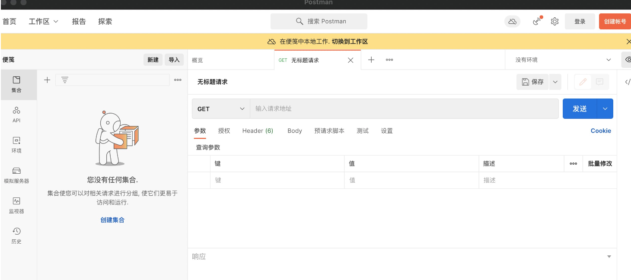Click the offline cloud sync icon in header

pyautogui.click(x=513, y=22)
